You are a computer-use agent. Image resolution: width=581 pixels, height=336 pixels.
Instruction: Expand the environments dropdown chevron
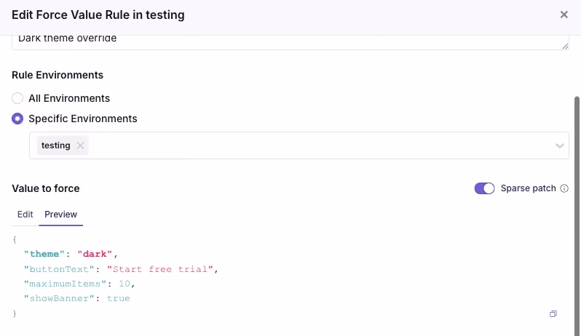click(x=559, y=145)
